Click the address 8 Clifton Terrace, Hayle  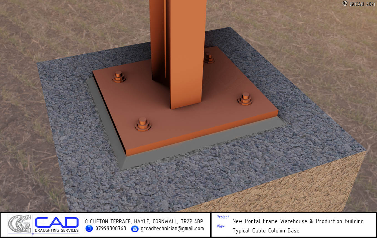[x=144, y=221]
